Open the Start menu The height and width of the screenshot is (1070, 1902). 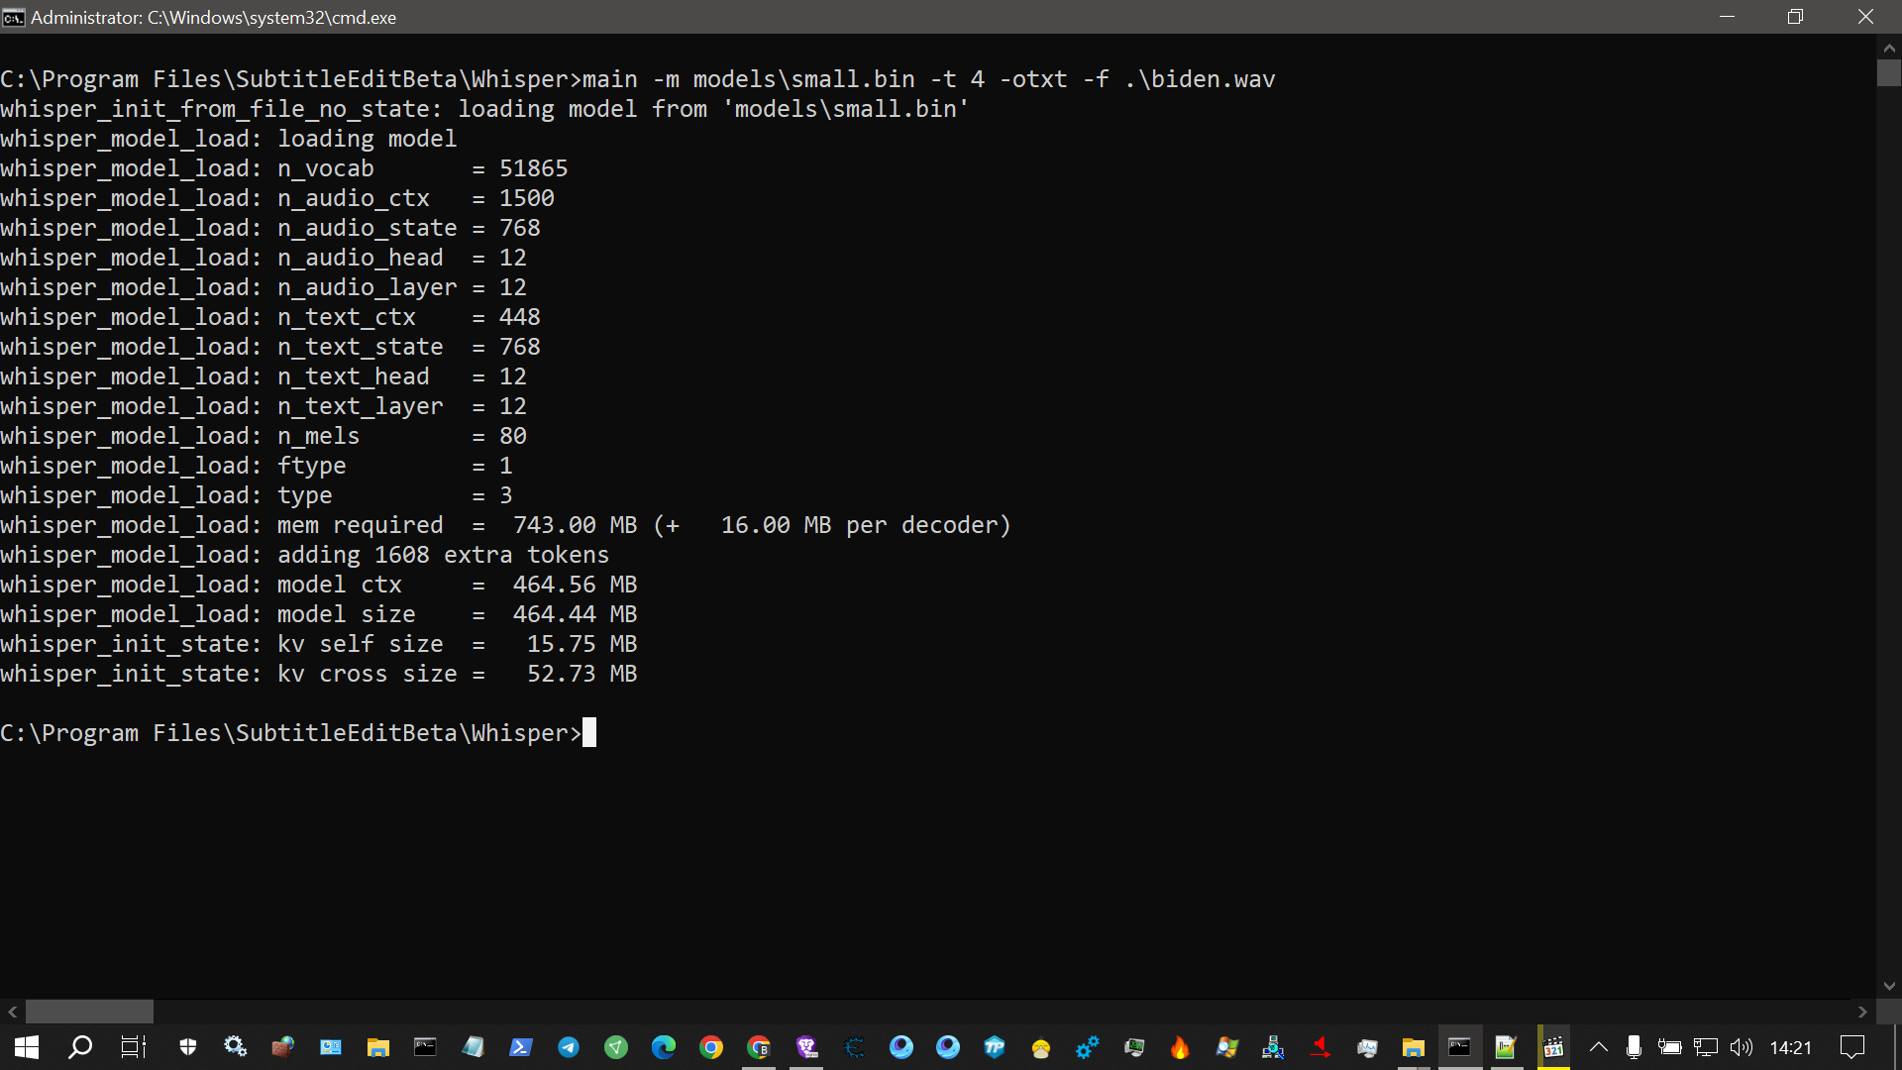coord(25,1047)
